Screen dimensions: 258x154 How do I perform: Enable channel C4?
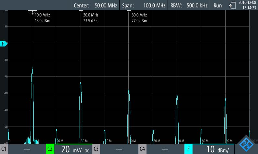[142, 149]
